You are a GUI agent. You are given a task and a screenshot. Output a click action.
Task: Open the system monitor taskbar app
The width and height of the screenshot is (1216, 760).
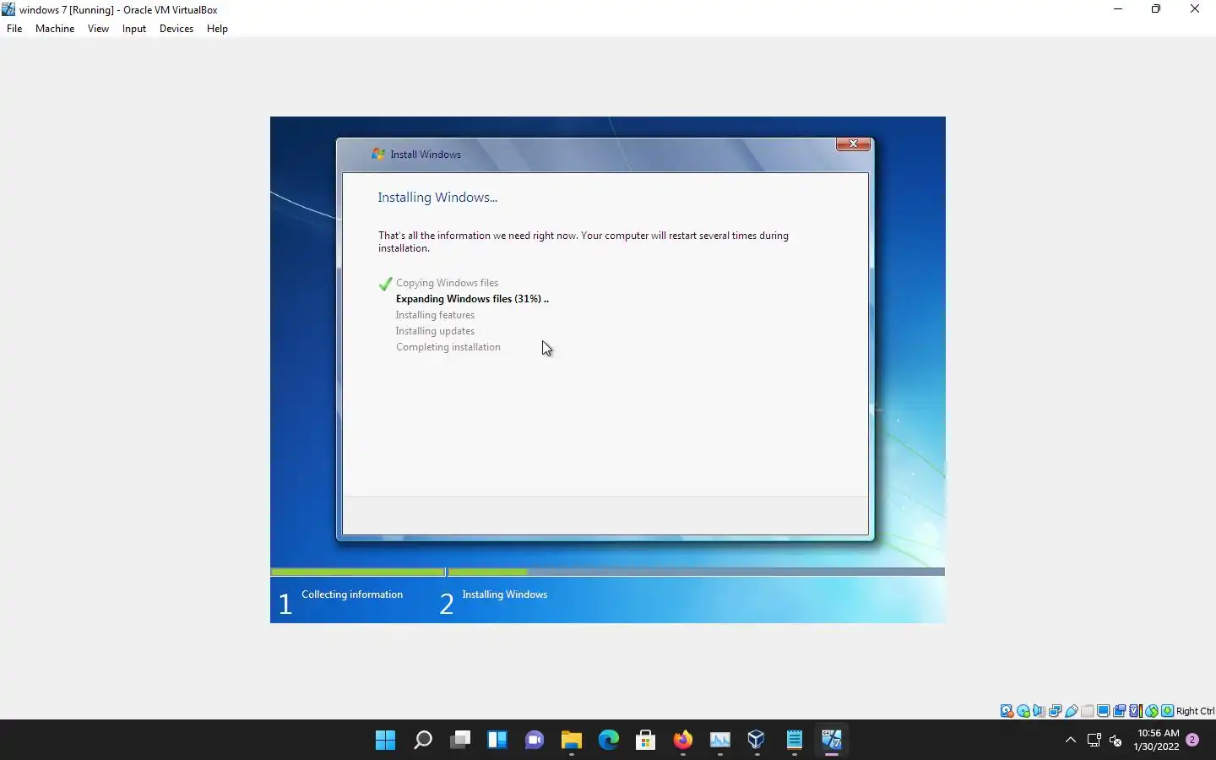[720, 740]
